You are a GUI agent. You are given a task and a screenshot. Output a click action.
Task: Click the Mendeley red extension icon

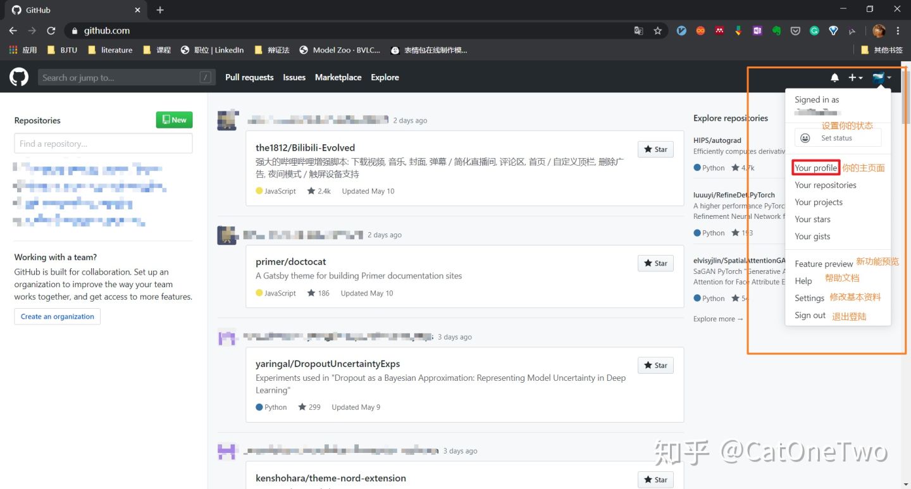719,30
